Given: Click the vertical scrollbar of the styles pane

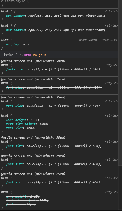Looking at the screenshot, I should click(x=120, y=82).
